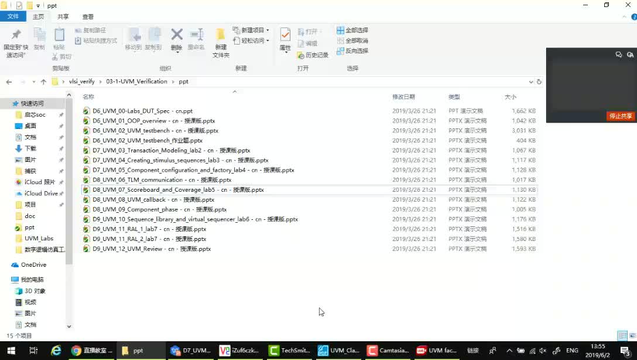Sort by Date modified column header
Screen dimensions: 637x360
[403, 97]
